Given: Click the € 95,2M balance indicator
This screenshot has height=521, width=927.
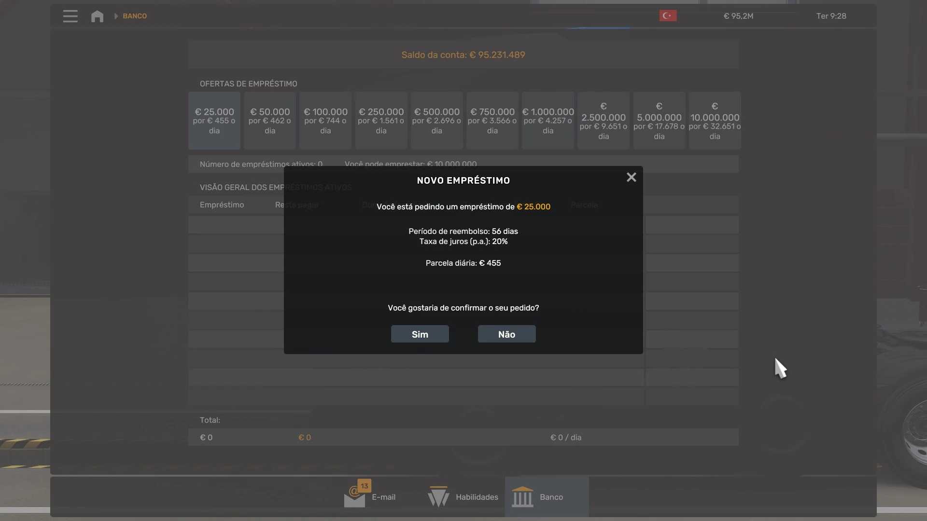Looking at the screenshot, I should 738,16.
